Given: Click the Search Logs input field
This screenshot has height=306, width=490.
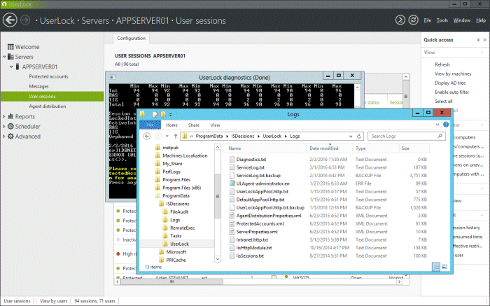Looking at the screenshot, I should pos(406,137).
